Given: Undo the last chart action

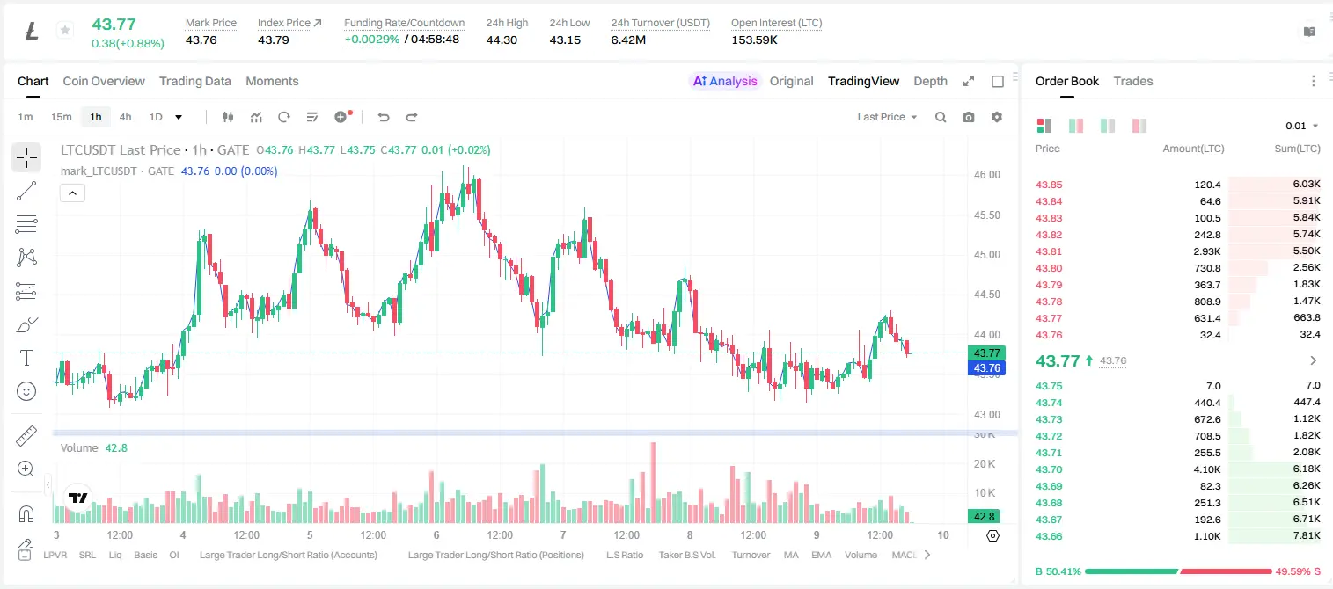Looking at the screenshot, I should pos(383,117).
